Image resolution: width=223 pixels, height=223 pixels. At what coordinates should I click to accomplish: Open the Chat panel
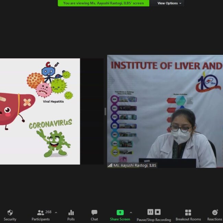[94, 213]
